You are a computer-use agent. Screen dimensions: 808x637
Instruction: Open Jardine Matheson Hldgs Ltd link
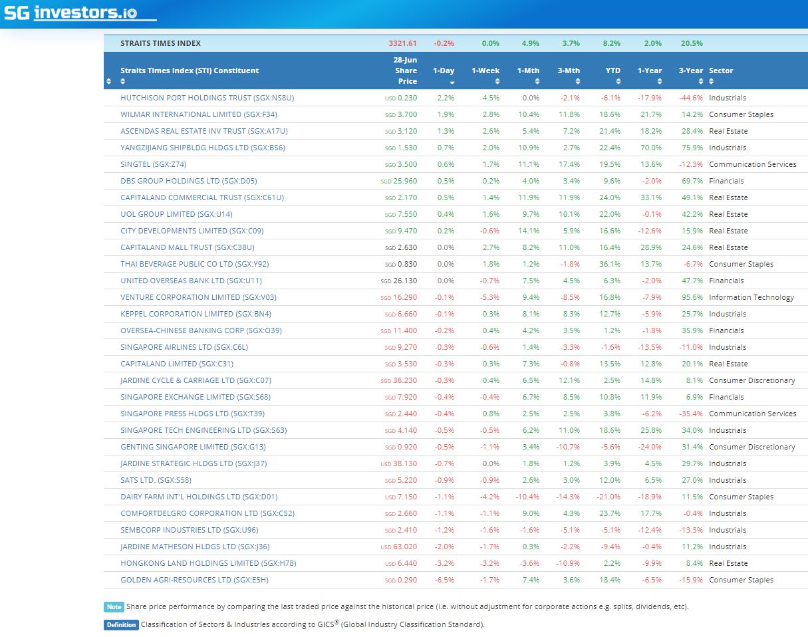coord(195,547)
